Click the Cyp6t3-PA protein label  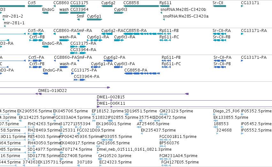pos(125,64)
